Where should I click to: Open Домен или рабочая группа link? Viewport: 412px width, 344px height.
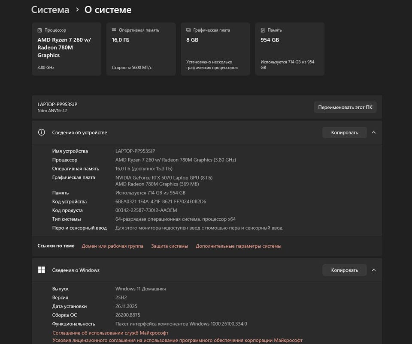click(112, 246)
